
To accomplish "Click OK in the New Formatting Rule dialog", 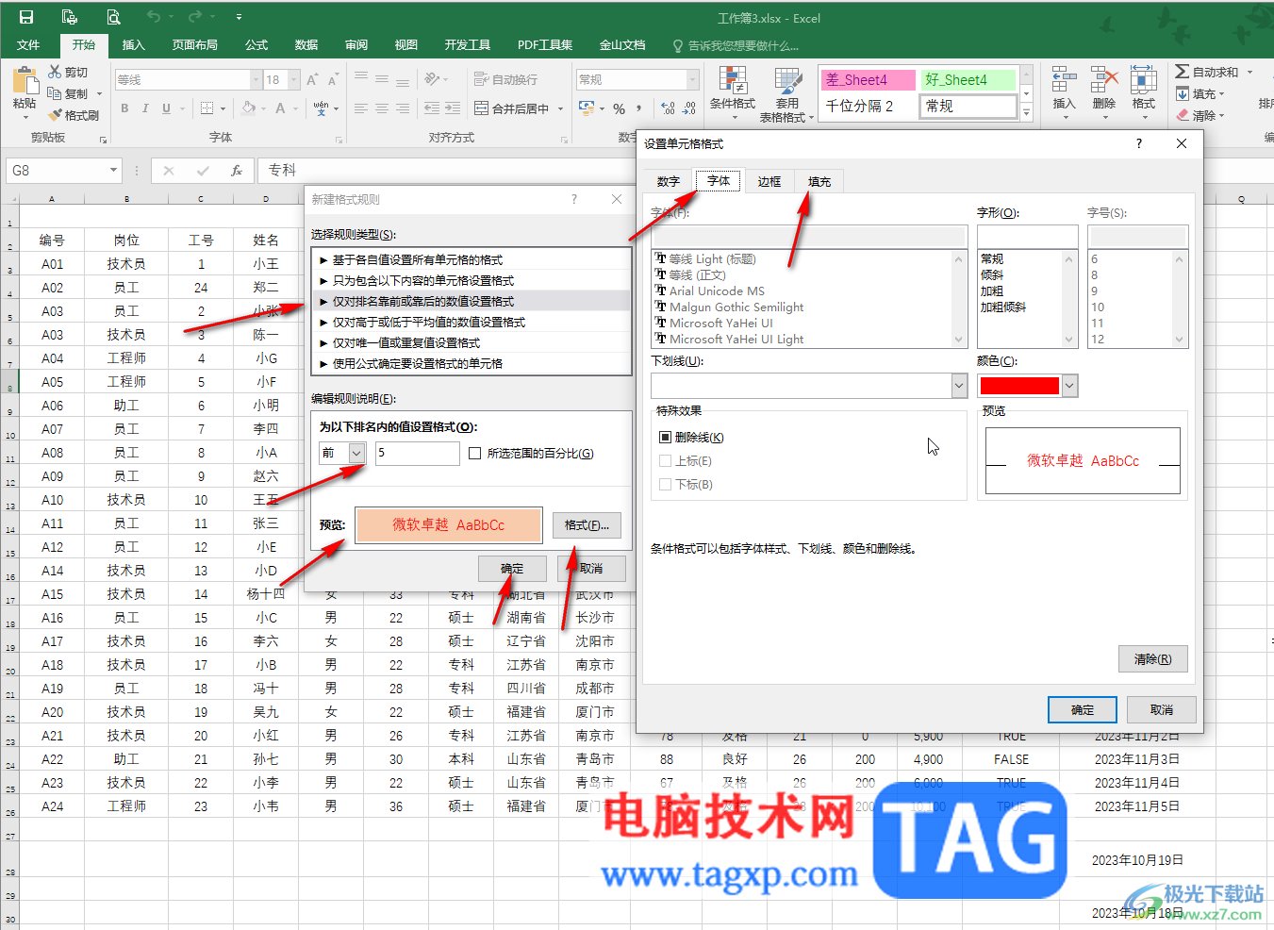I will [x=512, y=569].
